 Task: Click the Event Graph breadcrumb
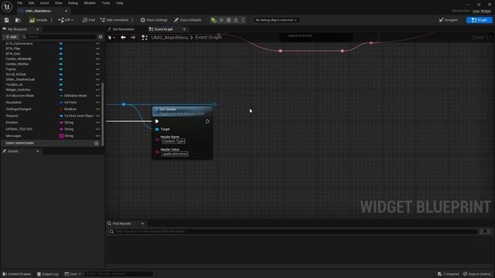point(208,38)
